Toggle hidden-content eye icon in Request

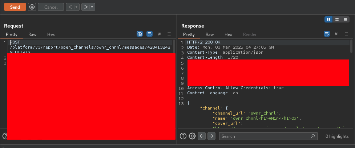click(x=140, y=34)
